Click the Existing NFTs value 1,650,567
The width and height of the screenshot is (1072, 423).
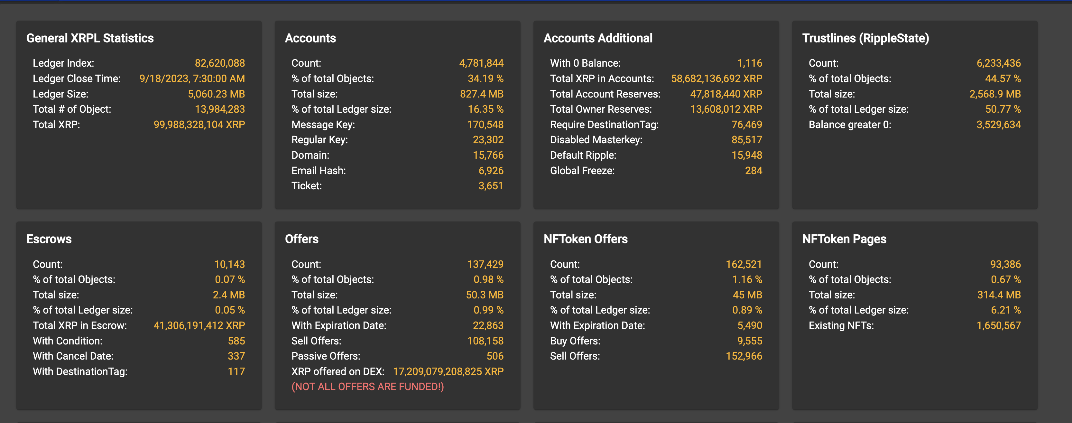coord(998,325)
